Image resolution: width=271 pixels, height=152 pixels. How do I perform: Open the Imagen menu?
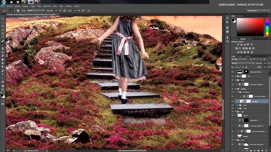(x=25, y=6)
